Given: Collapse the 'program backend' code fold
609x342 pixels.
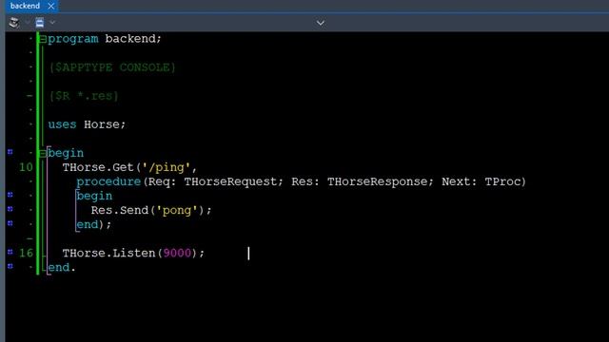Looking at the screenshot, I should (x=43, y=39).
